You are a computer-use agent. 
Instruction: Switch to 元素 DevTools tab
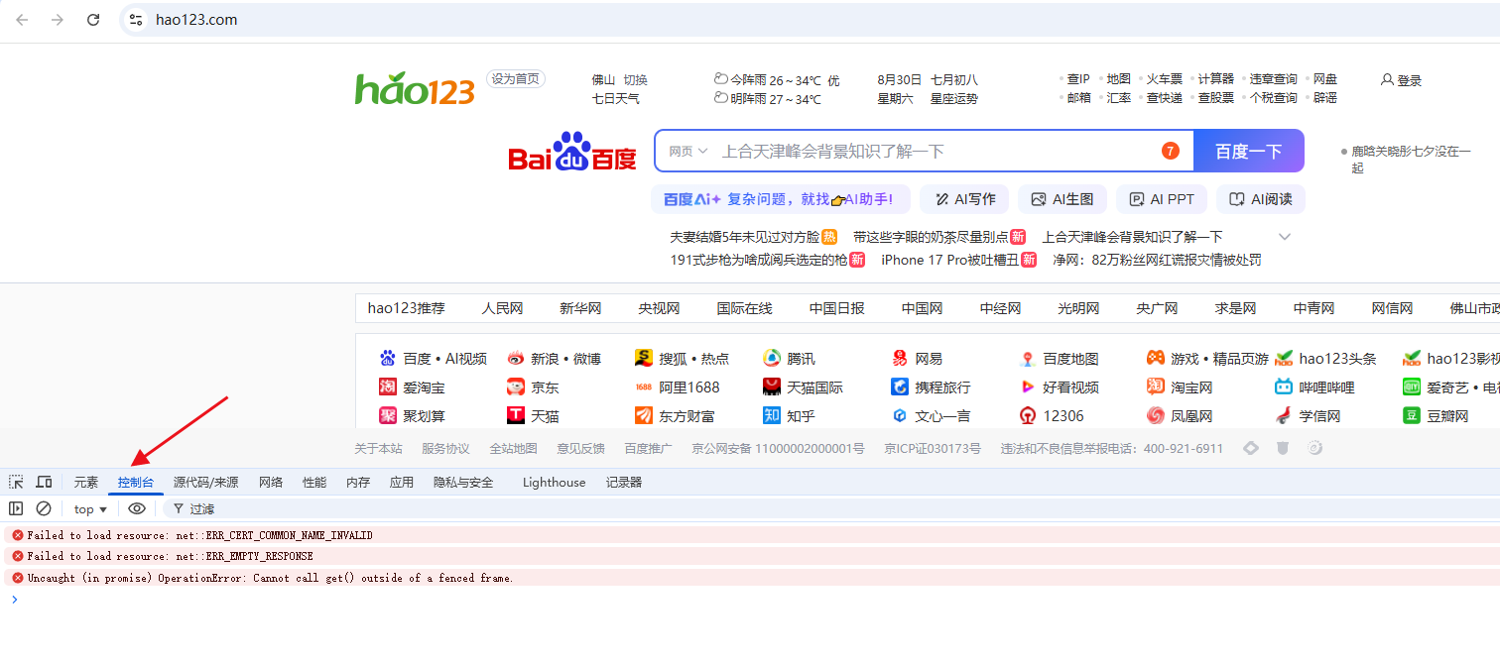click(x=86, y=483)
